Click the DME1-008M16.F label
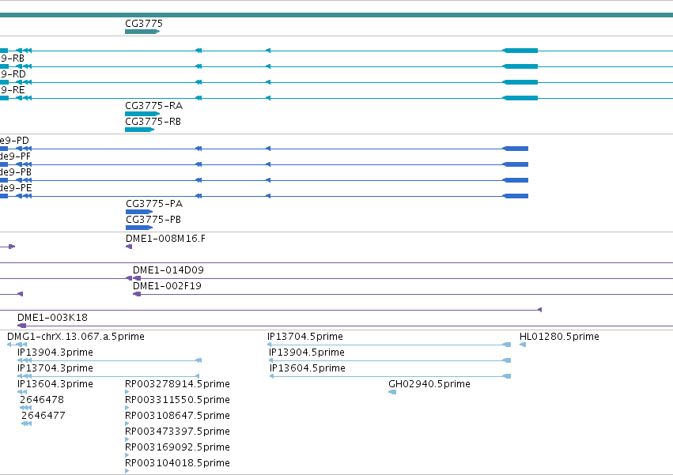The width and height of the screenshot is (673, 475). click(165, 238)
